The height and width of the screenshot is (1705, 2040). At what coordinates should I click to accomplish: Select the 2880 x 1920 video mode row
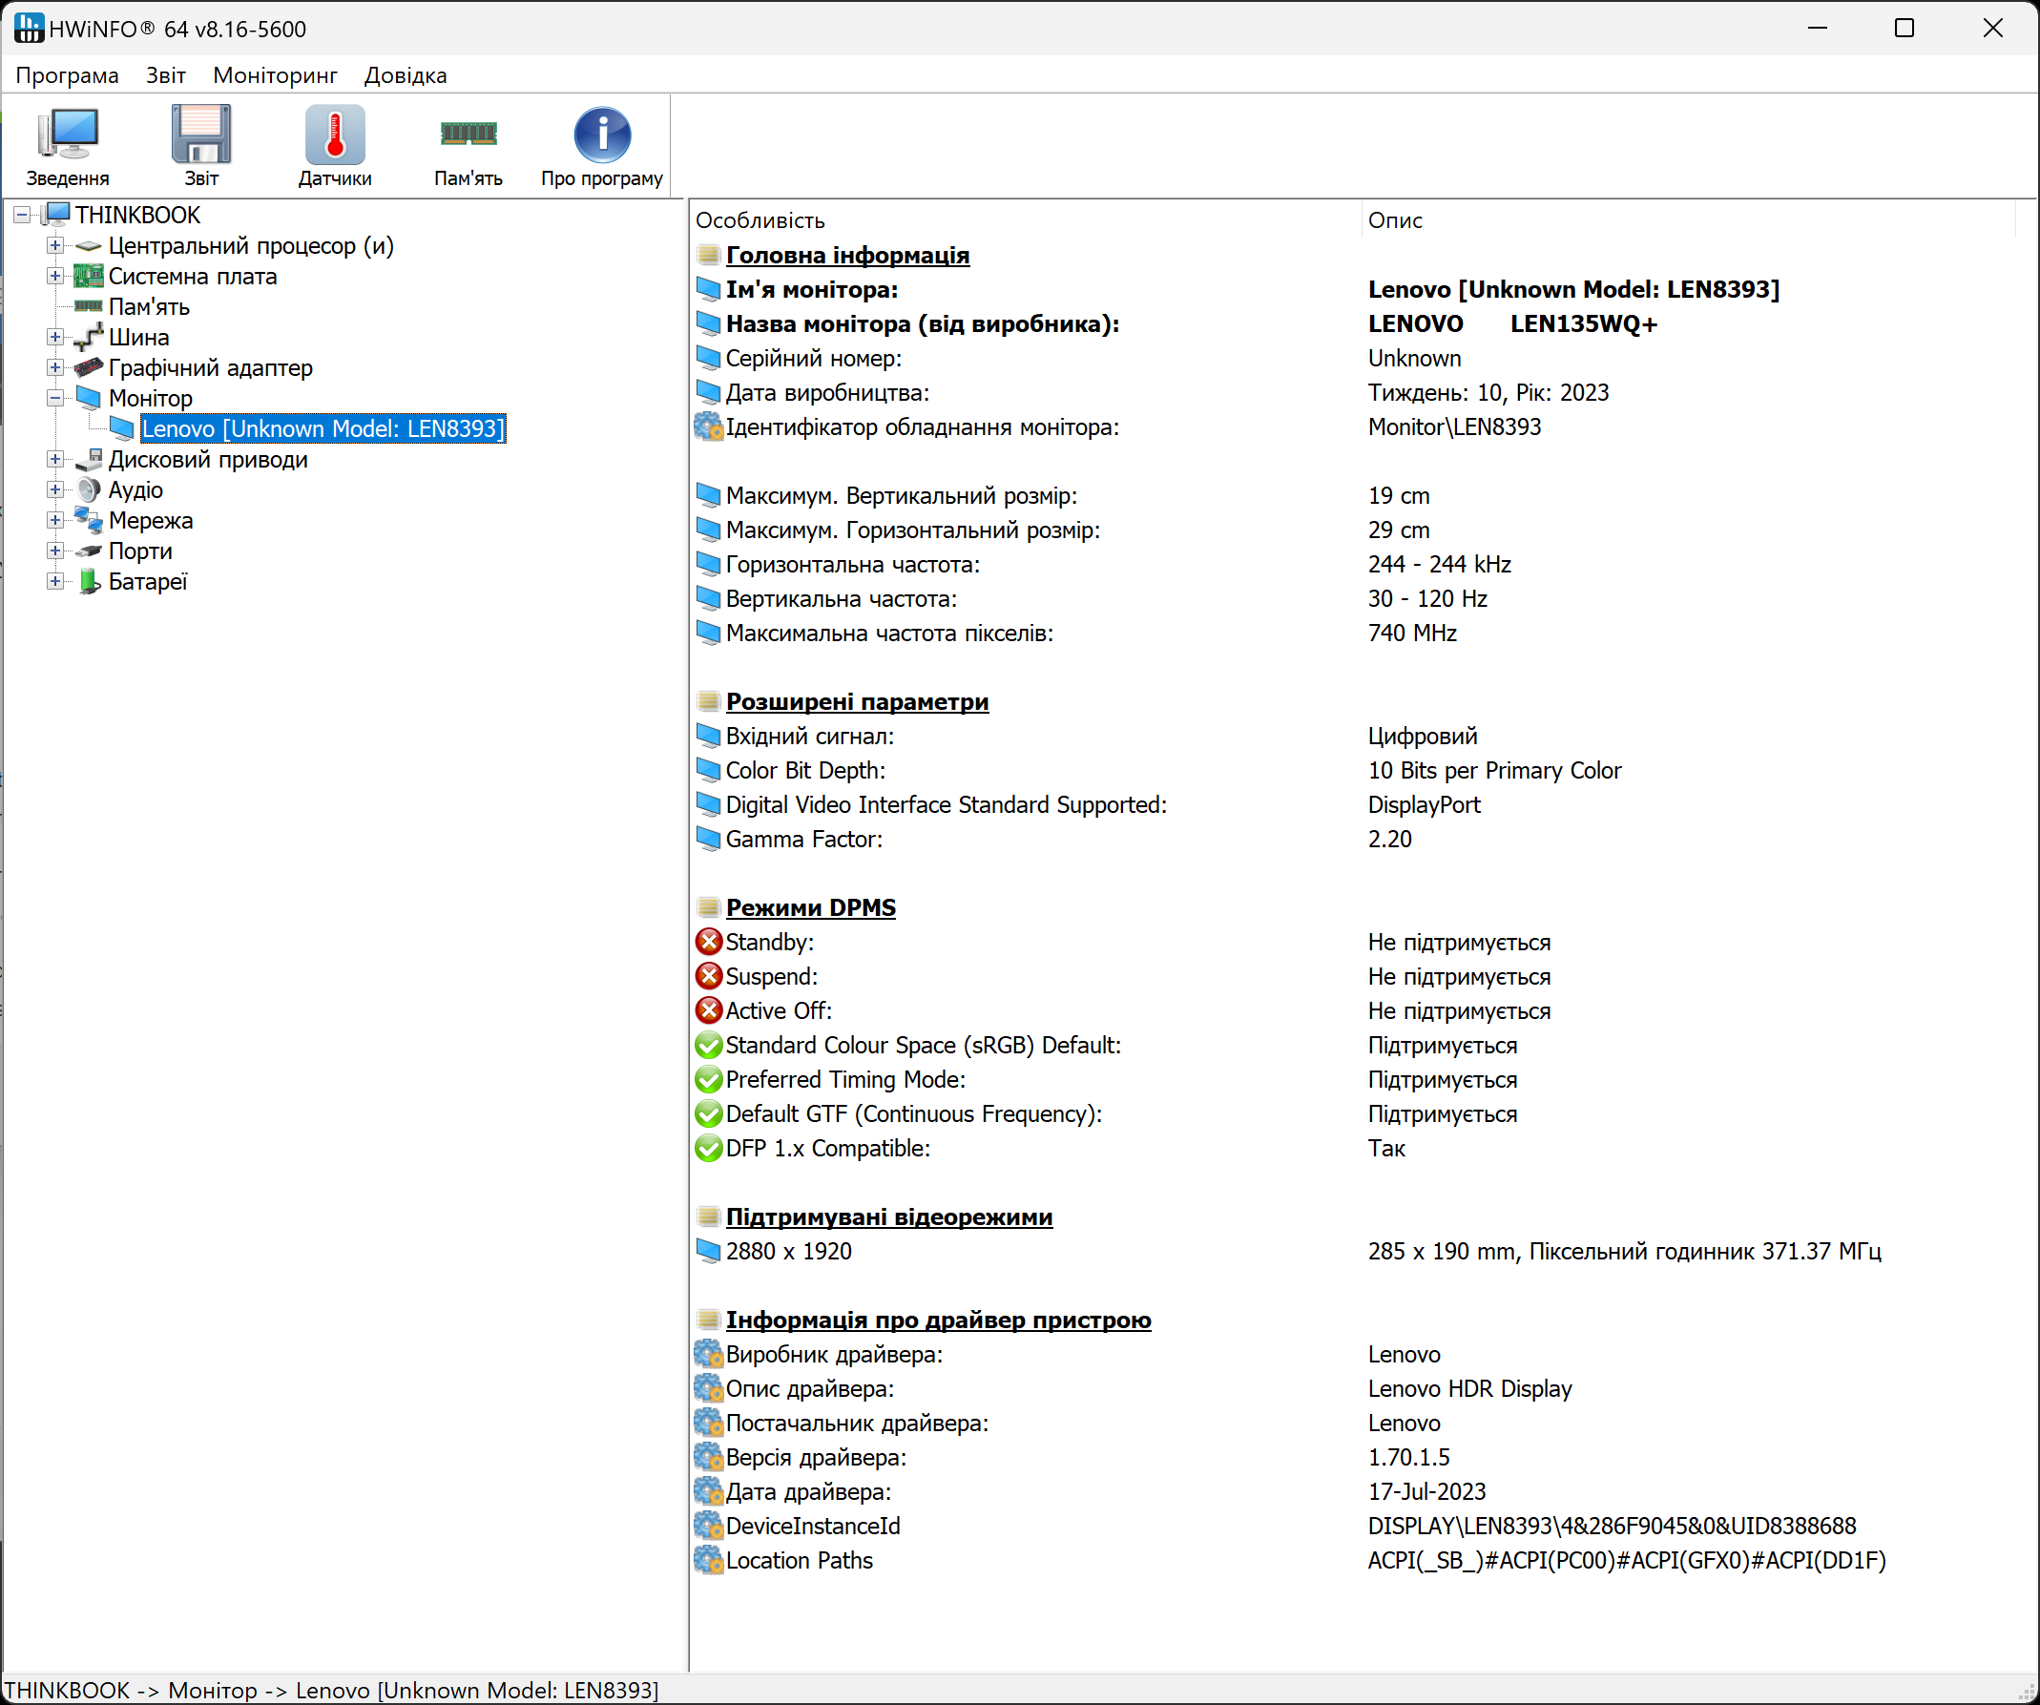click(x=788, y=1251)
